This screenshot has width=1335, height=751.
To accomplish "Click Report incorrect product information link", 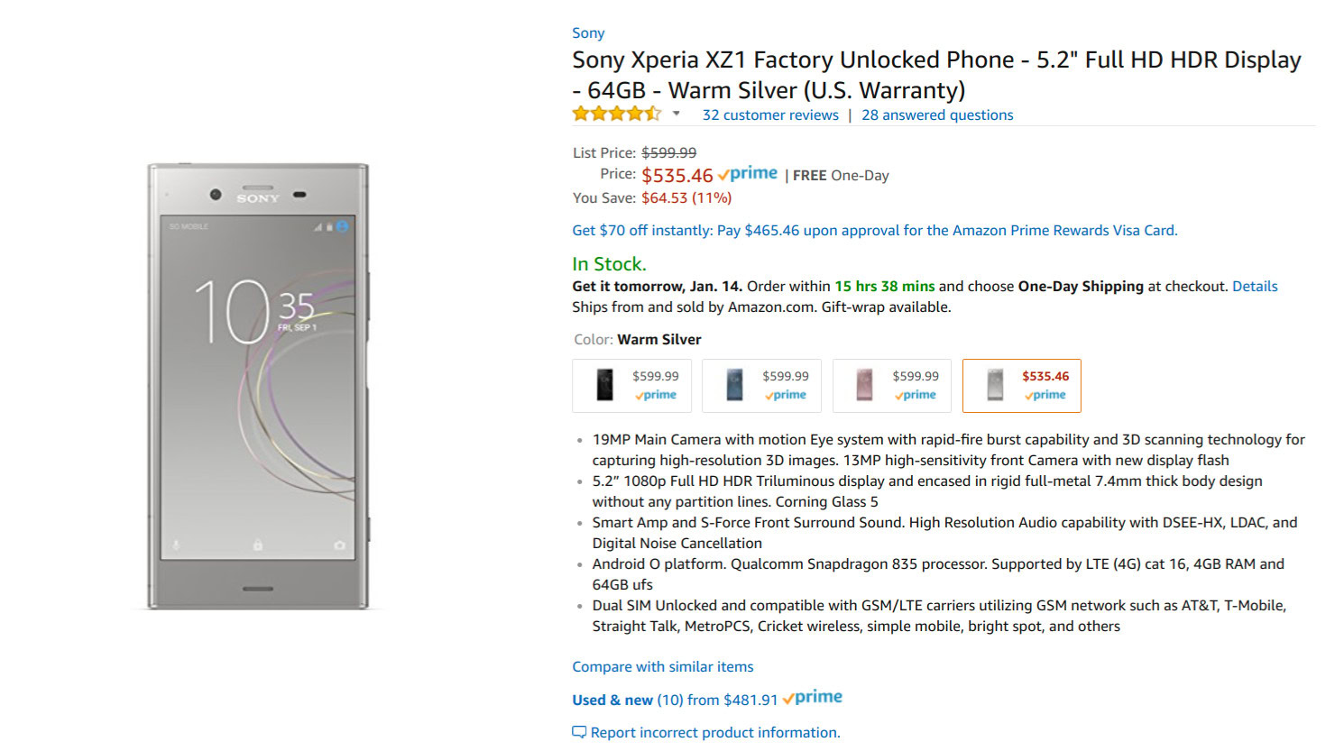I will (714, 733).
